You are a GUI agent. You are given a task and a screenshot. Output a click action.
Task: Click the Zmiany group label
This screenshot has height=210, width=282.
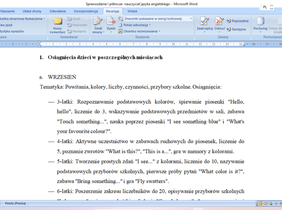coord(223,37)
